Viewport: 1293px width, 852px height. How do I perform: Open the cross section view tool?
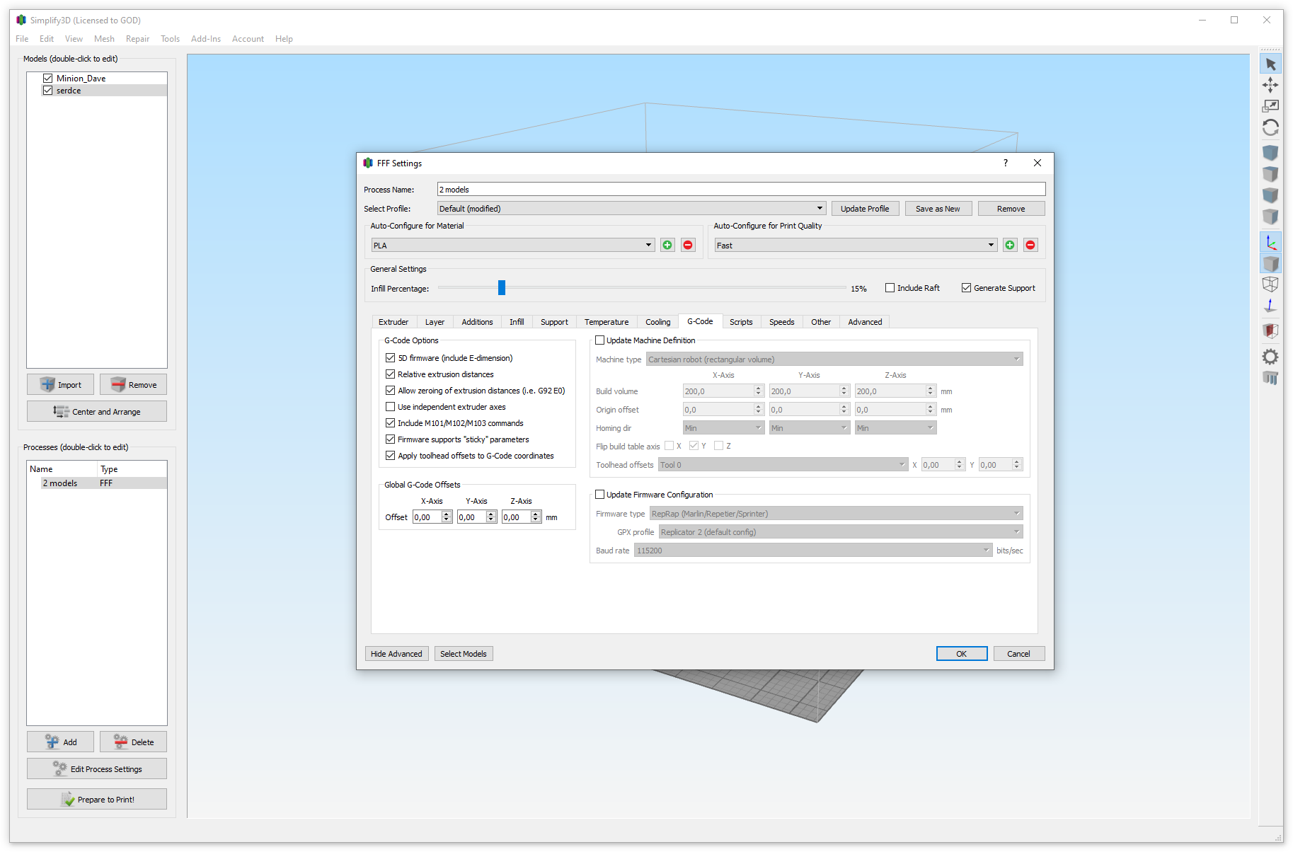pos(1270,330)
